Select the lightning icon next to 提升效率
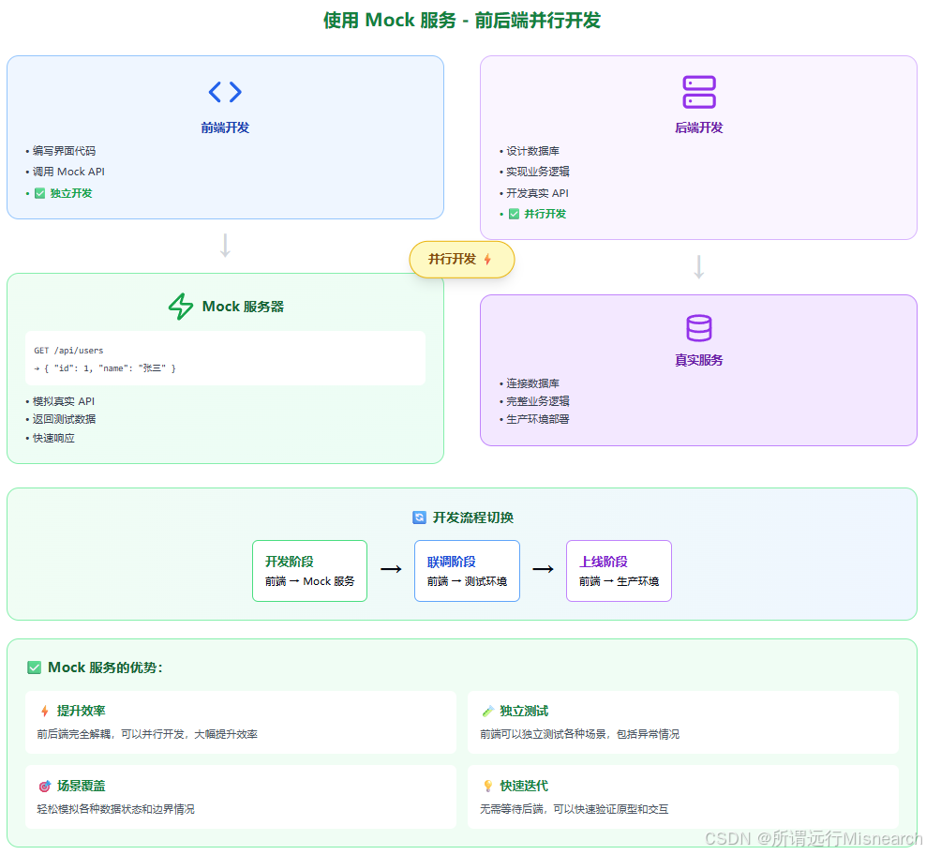 click(37, 711)
